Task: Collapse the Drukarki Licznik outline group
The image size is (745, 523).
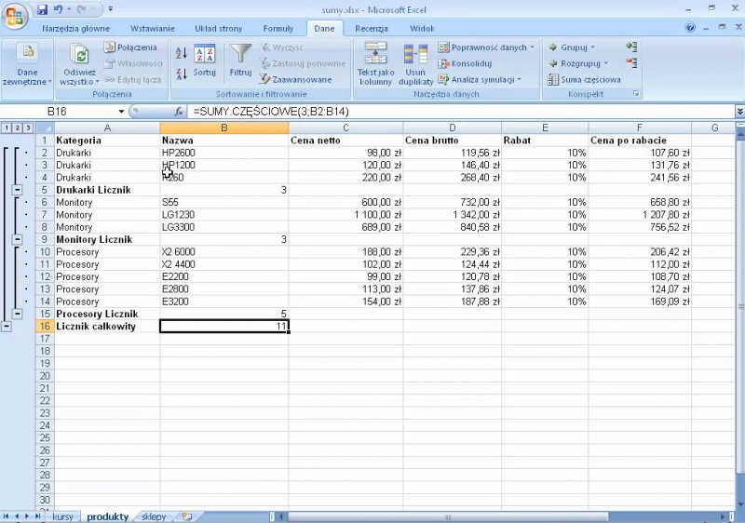Action: click(x=18, y=190)
